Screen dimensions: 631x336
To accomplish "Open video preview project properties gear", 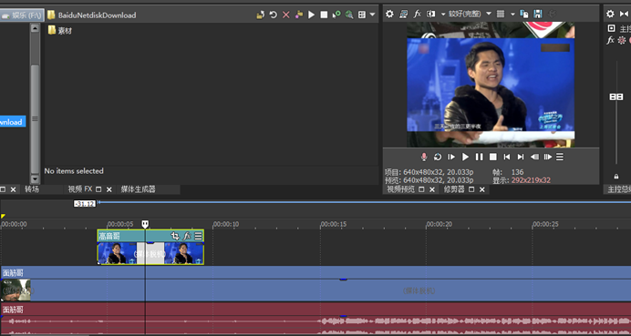I will click(389, 14).
